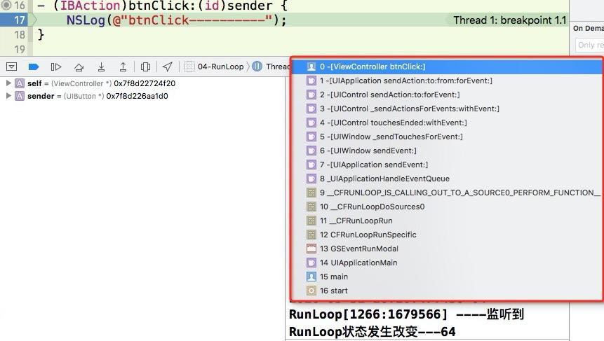
Task: Simulate location arrow icon
Action: pos(167,67)
